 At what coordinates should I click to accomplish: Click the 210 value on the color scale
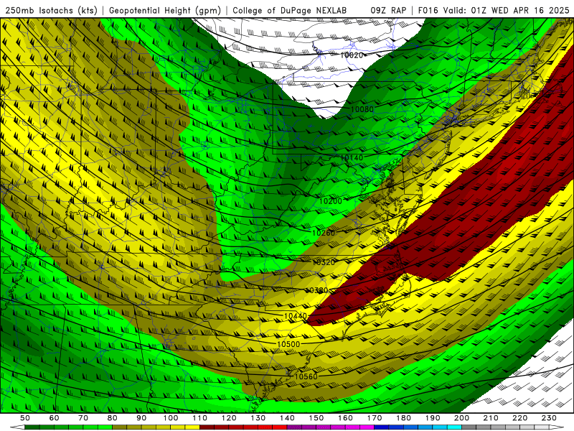491,418
